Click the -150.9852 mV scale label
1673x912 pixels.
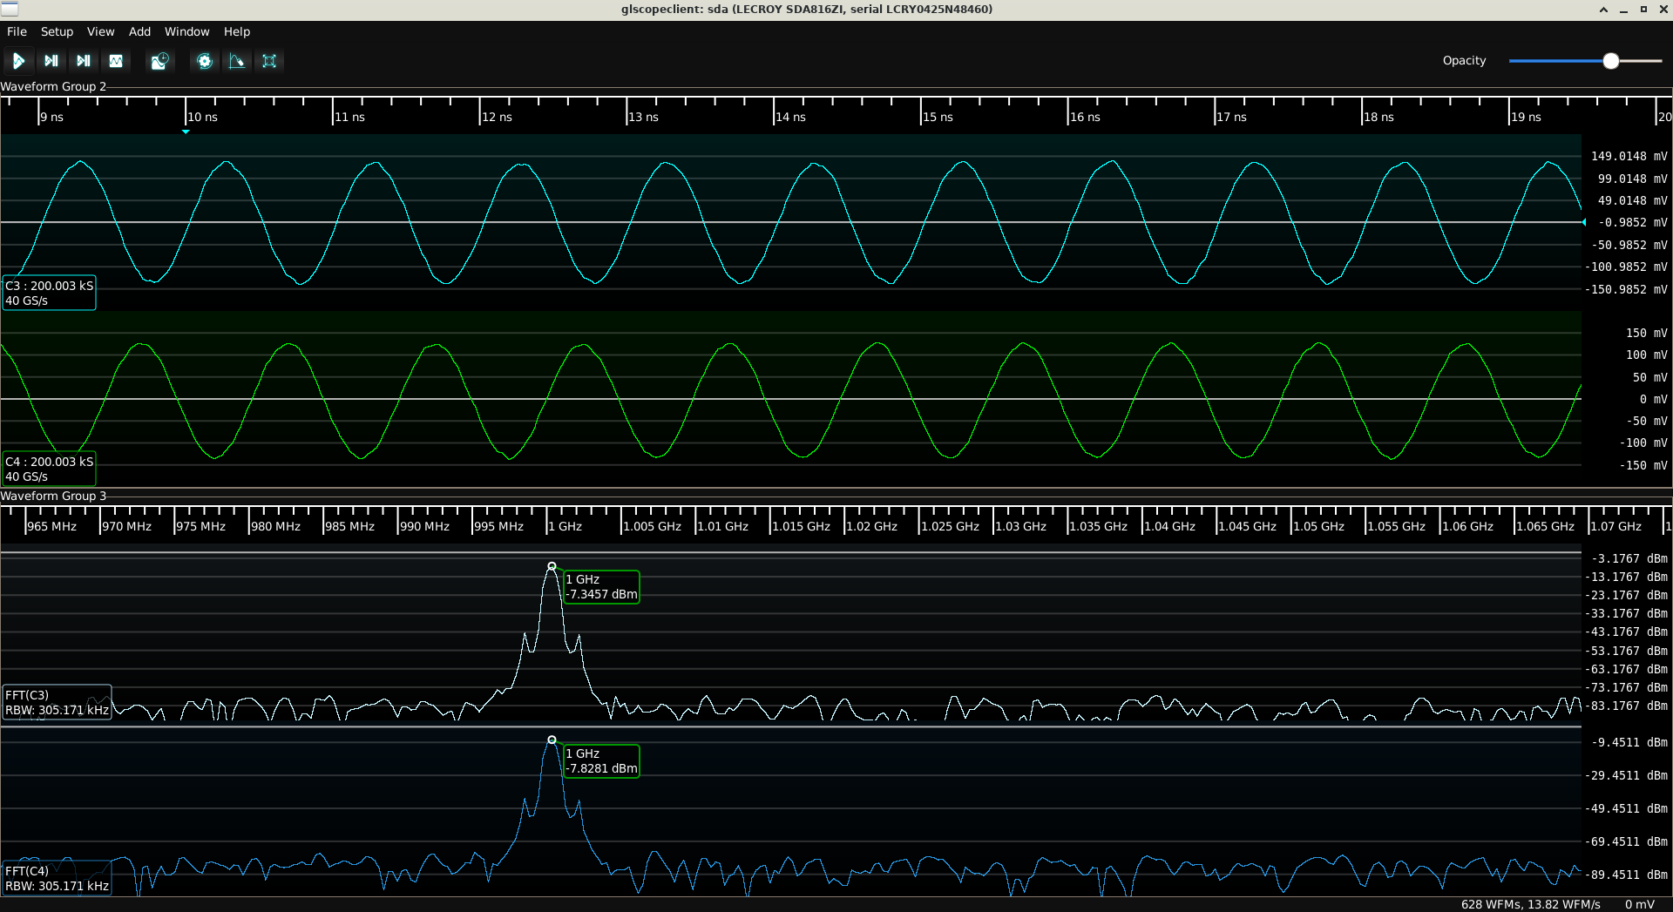1625,289
